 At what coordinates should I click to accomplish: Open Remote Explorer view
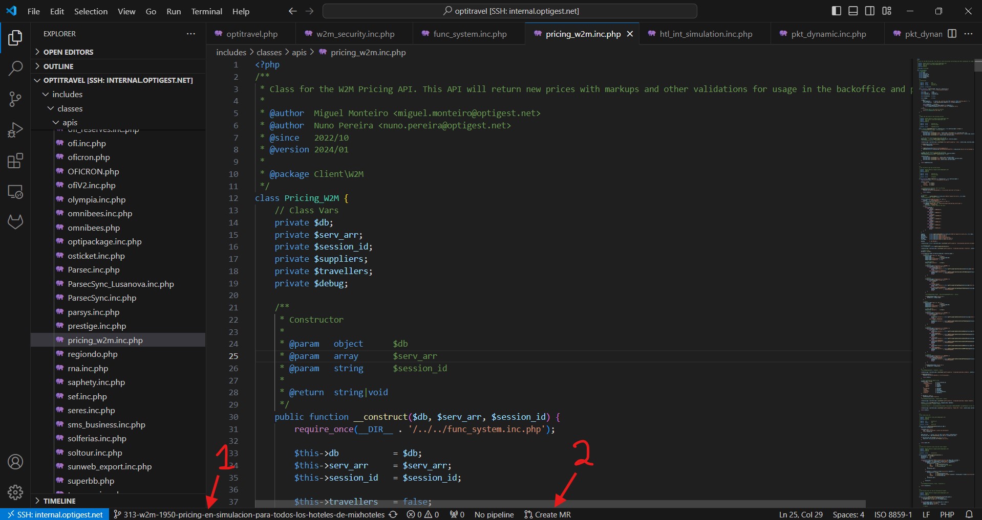[x=15, y=192]
